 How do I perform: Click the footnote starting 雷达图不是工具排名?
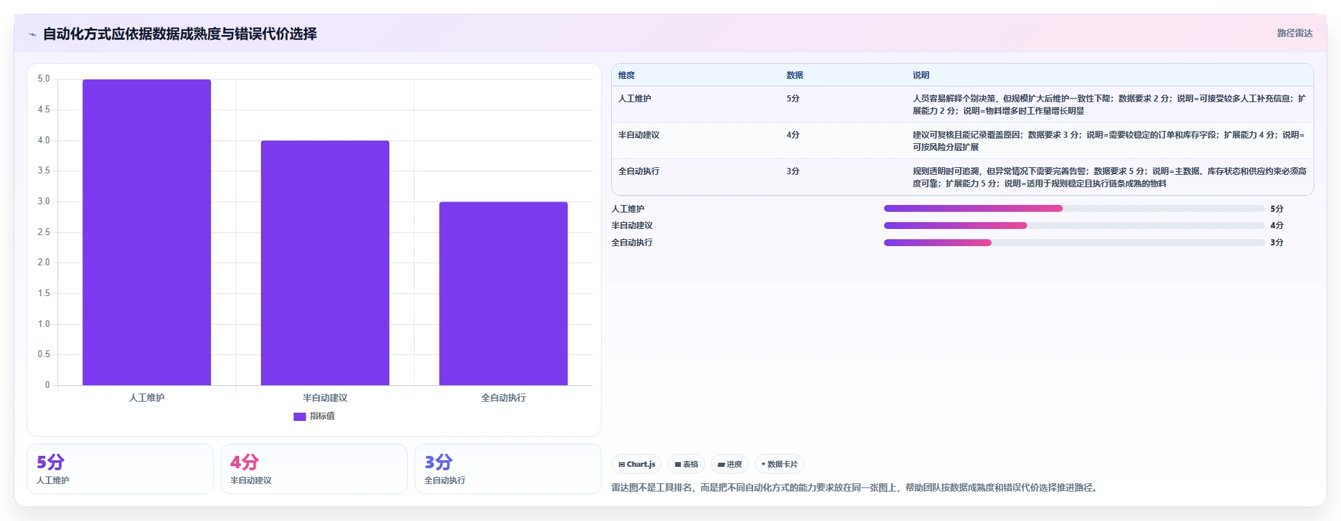[x=856, y=488]
